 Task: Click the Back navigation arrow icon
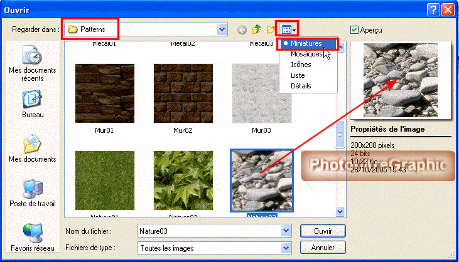242,29
